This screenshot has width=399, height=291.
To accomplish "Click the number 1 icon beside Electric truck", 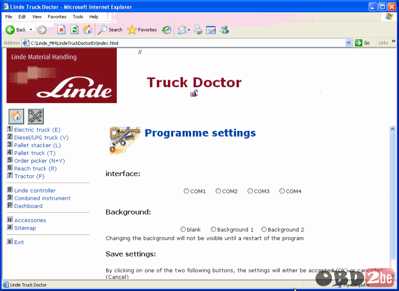I will click(x=9, y=129).
